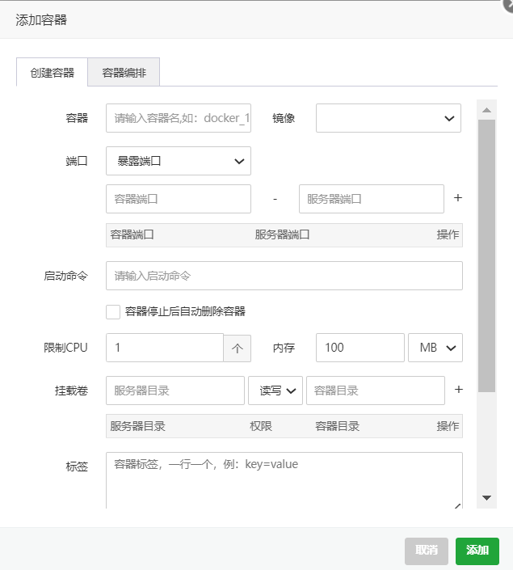The width and height of the screenshot is (513, 570).
Task: Click the scrollbar up arrow
Action: pos(487,110)
